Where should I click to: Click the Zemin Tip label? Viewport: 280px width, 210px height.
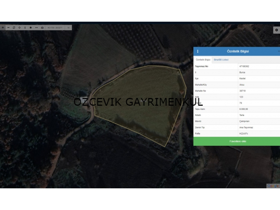click(x=200, y=127)
